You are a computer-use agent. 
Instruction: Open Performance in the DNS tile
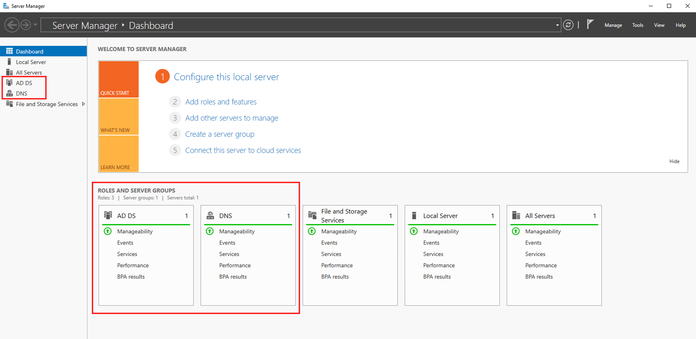pos(235,265)
